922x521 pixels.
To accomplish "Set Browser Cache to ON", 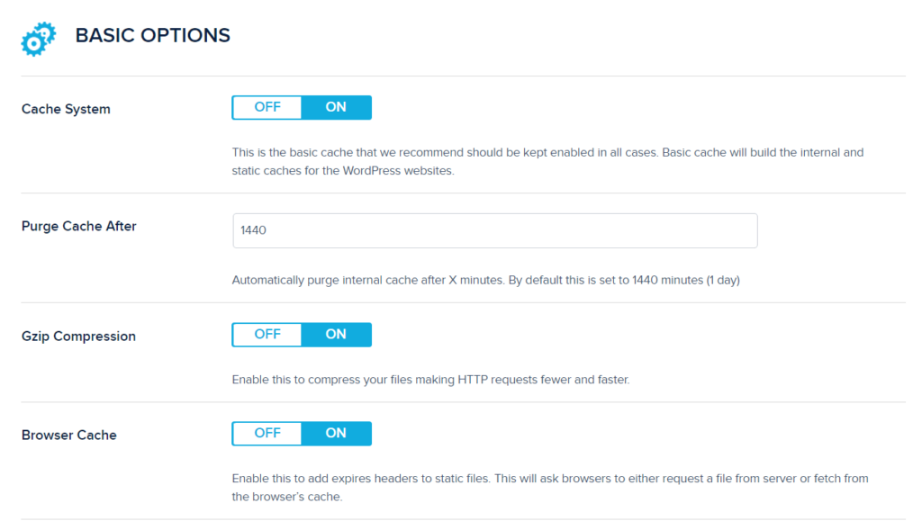I will click(336, 434).
